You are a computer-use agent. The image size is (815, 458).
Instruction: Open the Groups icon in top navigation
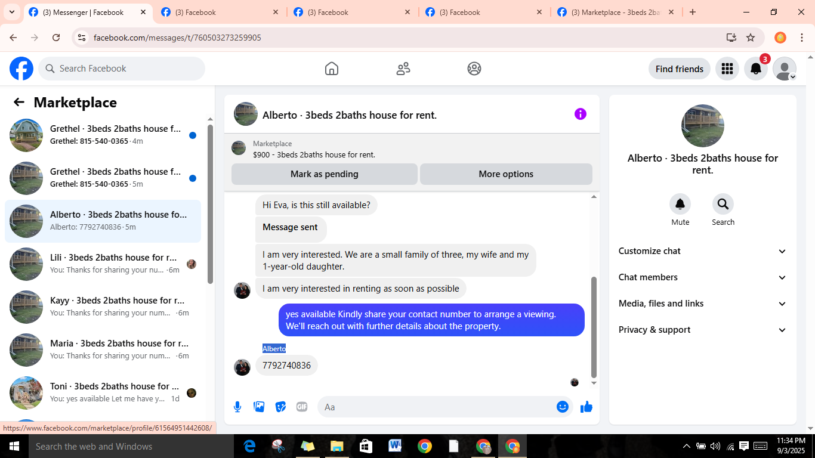(x=474, y=69)
